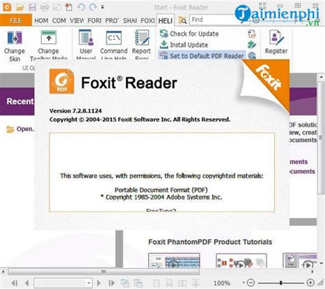Click Check for Update
Viewport: 325px width, 289px height.
pyautogui.click(x=189, y=34)
